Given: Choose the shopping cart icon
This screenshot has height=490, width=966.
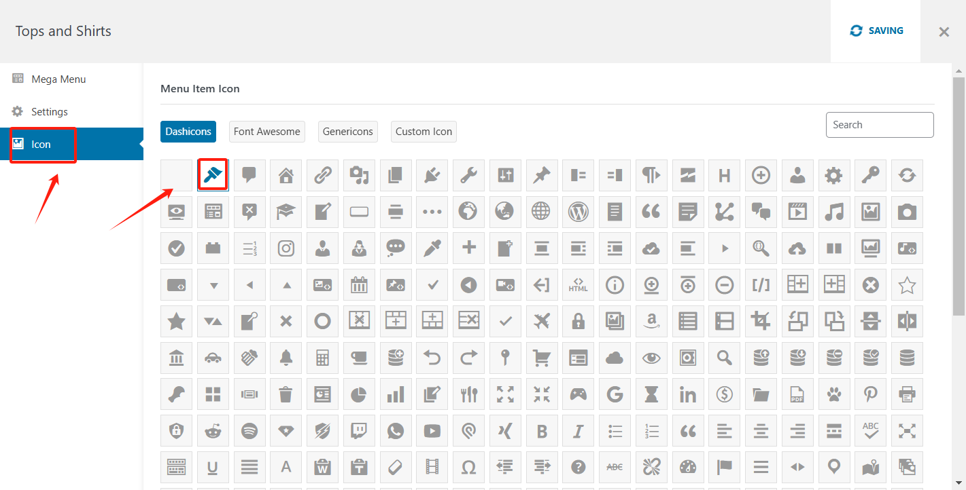Looking at the screenshot, I should [541, 358].
